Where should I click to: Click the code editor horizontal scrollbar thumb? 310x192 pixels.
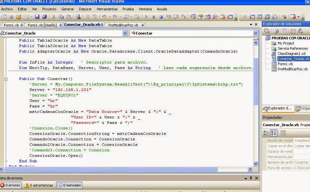pos(111,169)
